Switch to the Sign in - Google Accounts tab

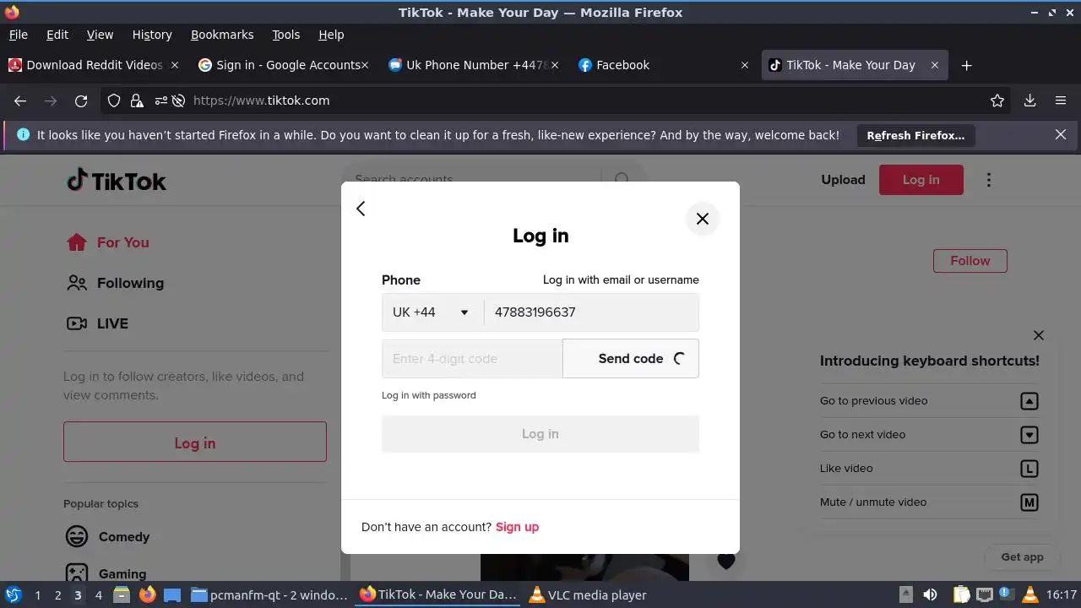click(x=283, y=65)
